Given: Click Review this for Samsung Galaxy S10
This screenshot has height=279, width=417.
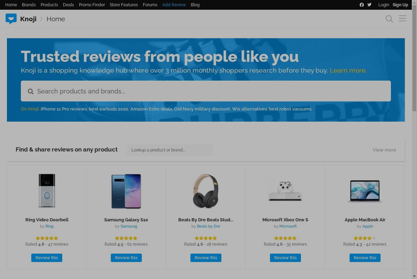Looking at the screenshot, I should tap(126, 258).
